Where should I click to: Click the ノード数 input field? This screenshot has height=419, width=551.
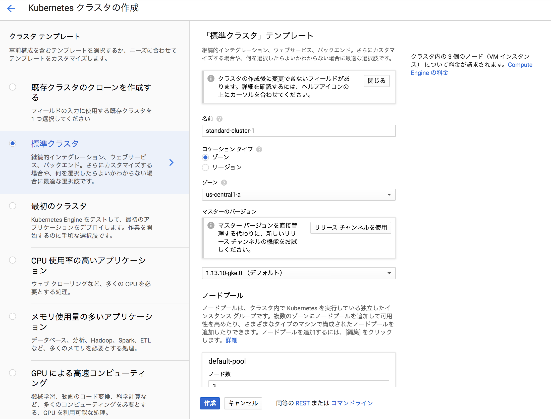pos(299,384)
